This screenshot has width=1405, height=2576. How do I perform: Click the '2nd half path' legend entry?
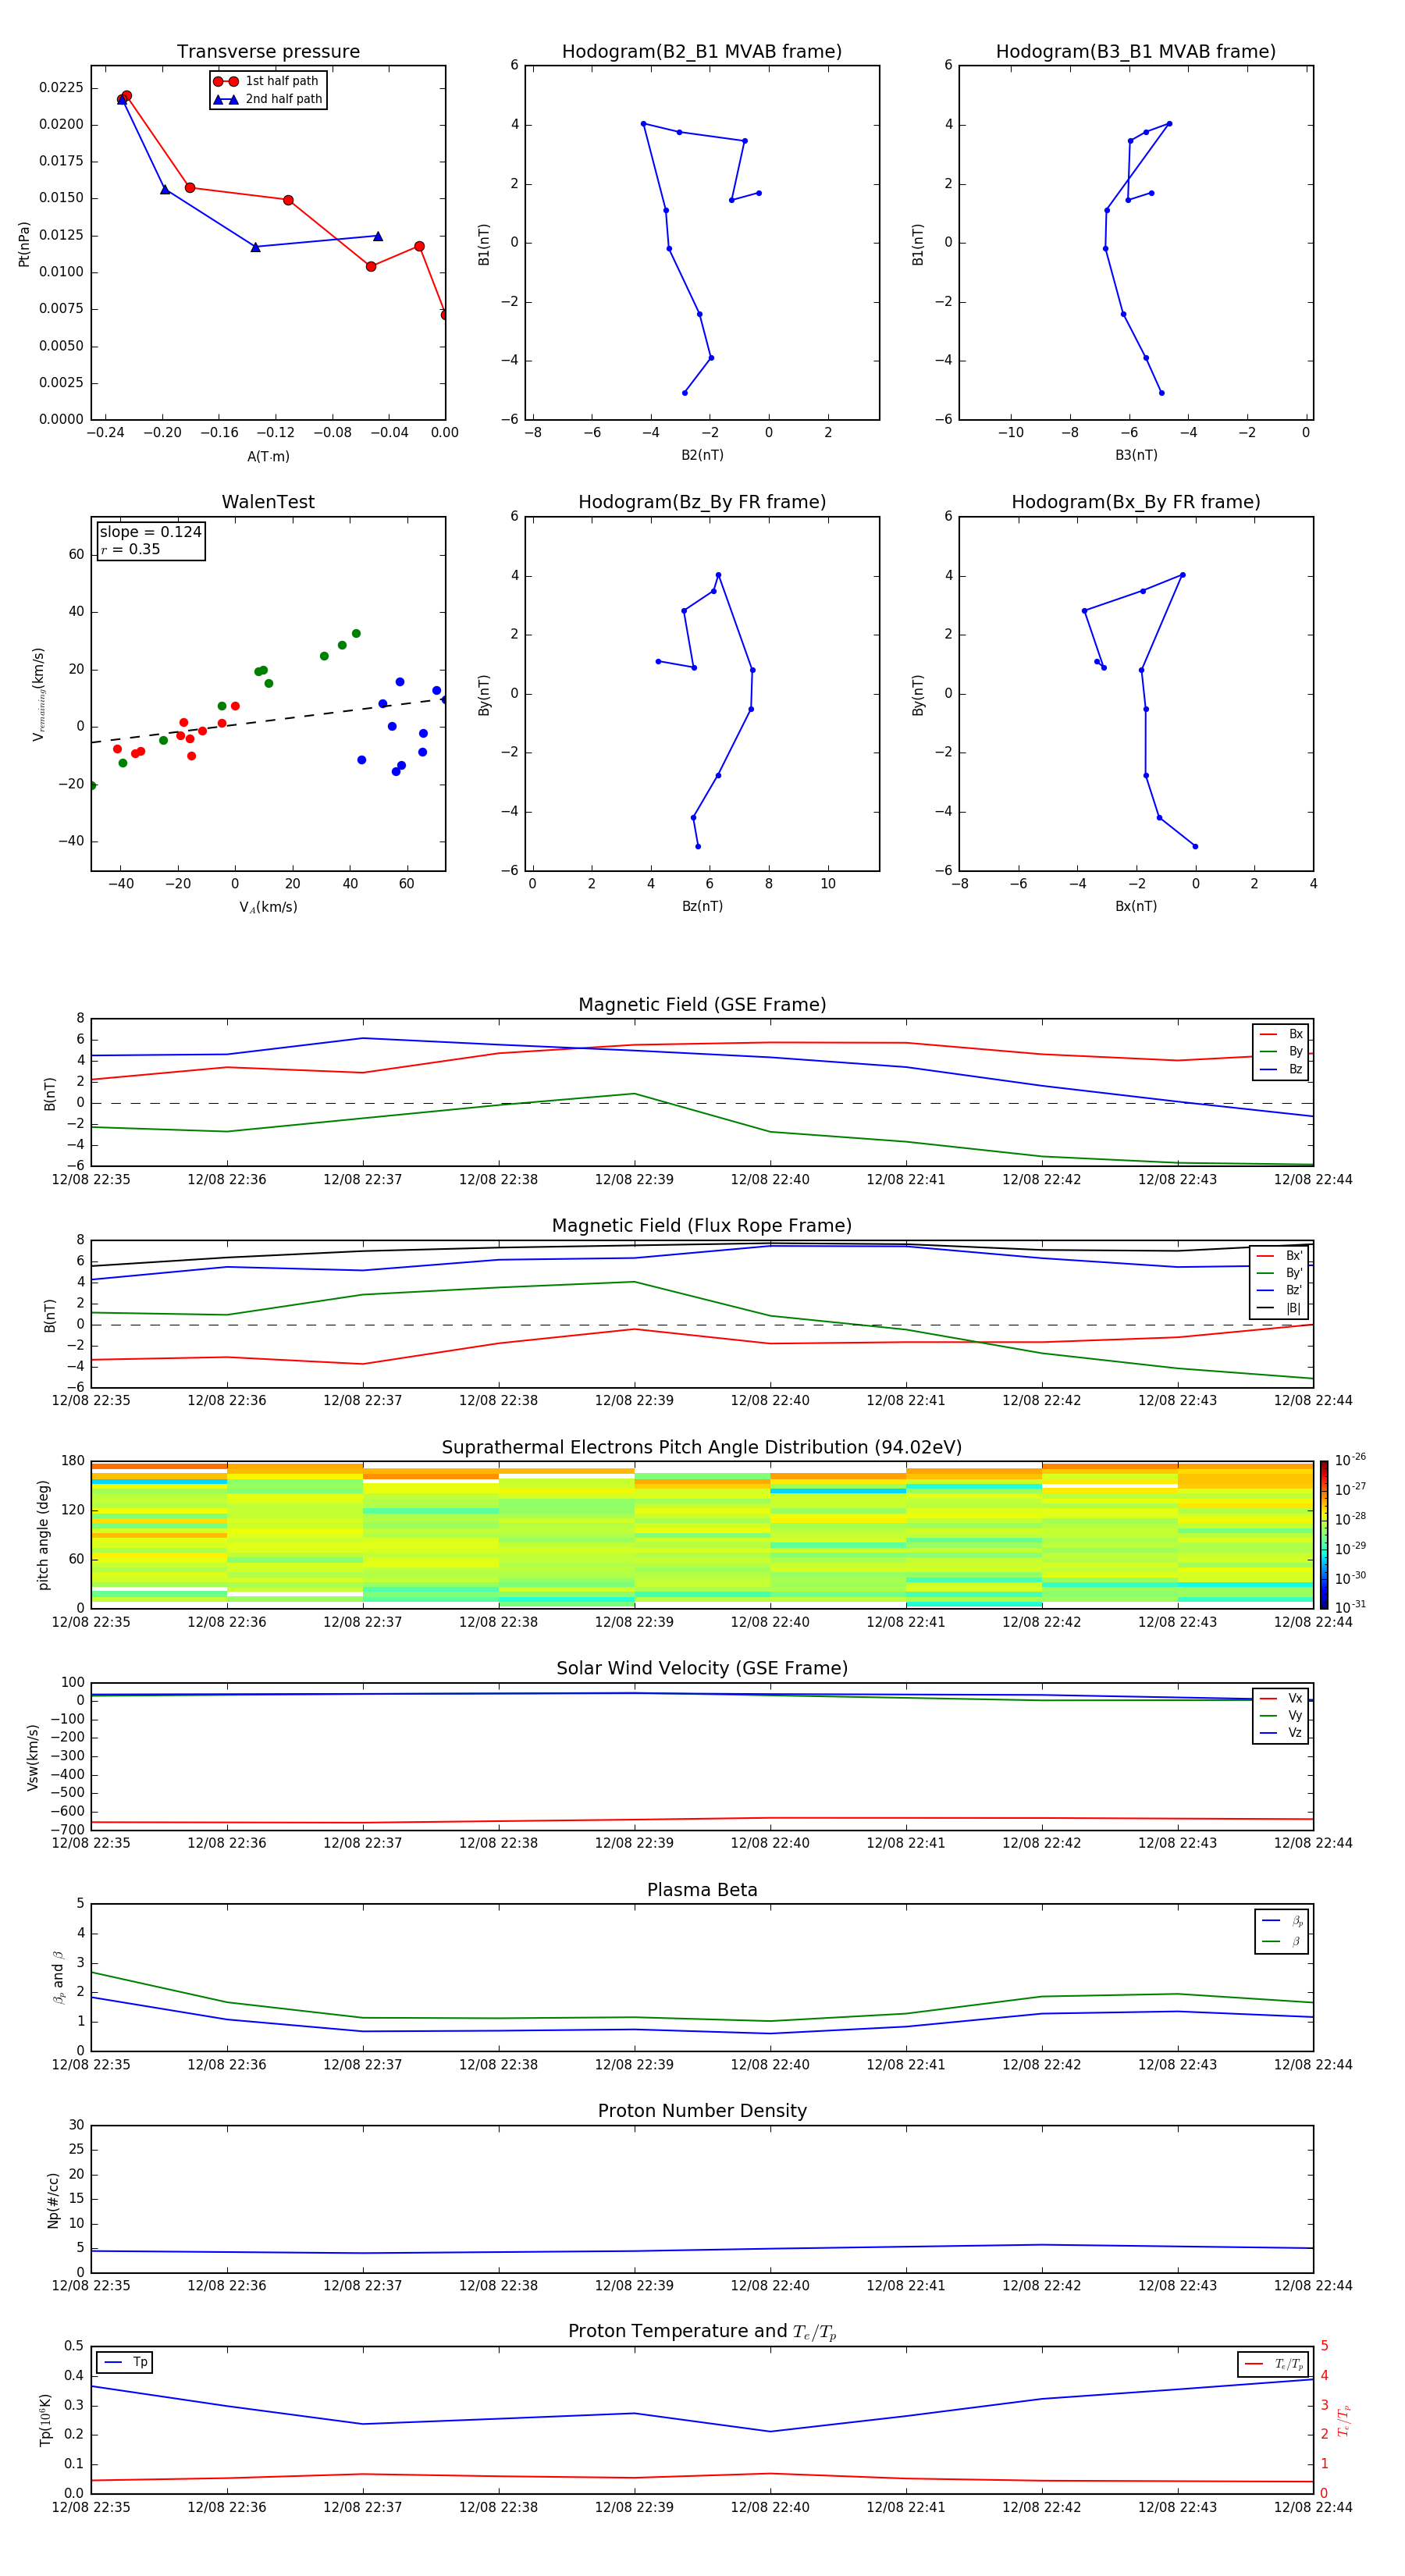click(x=268, y=99)
